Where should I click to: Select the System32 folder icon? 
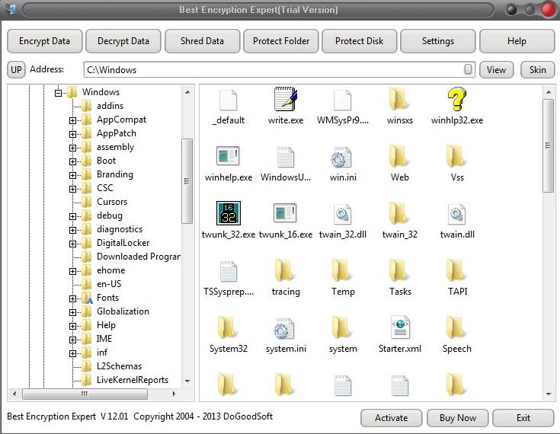[x=228, y=327]
